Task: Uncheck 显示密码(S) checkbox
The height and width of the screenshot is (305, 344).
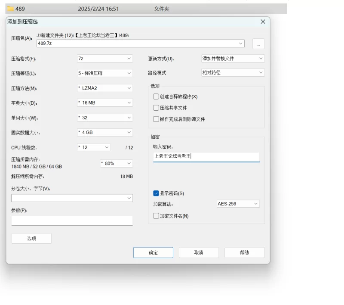Action: 156,193
